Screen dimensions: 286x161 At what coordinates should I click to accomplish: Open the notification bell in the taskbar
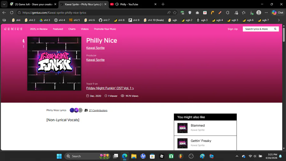tap(280, 156)
